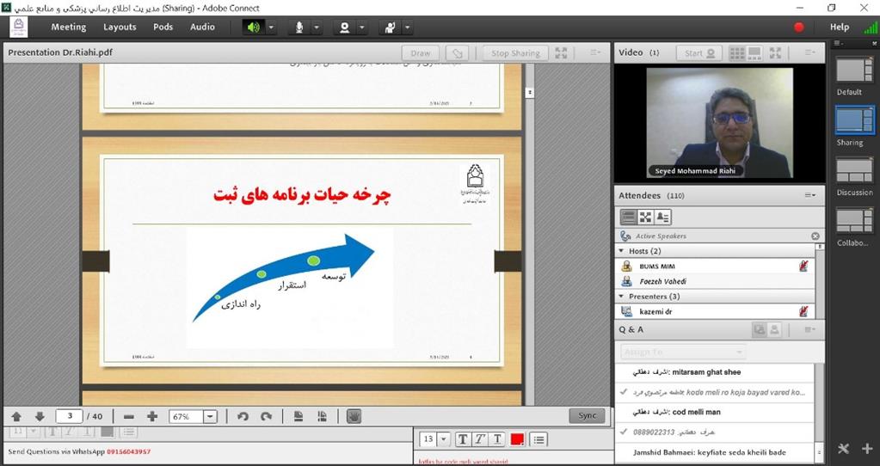This screenshot has width=880, height=466.
Task: Click Start webcam button in Video pod
Action: coord(699,53)
